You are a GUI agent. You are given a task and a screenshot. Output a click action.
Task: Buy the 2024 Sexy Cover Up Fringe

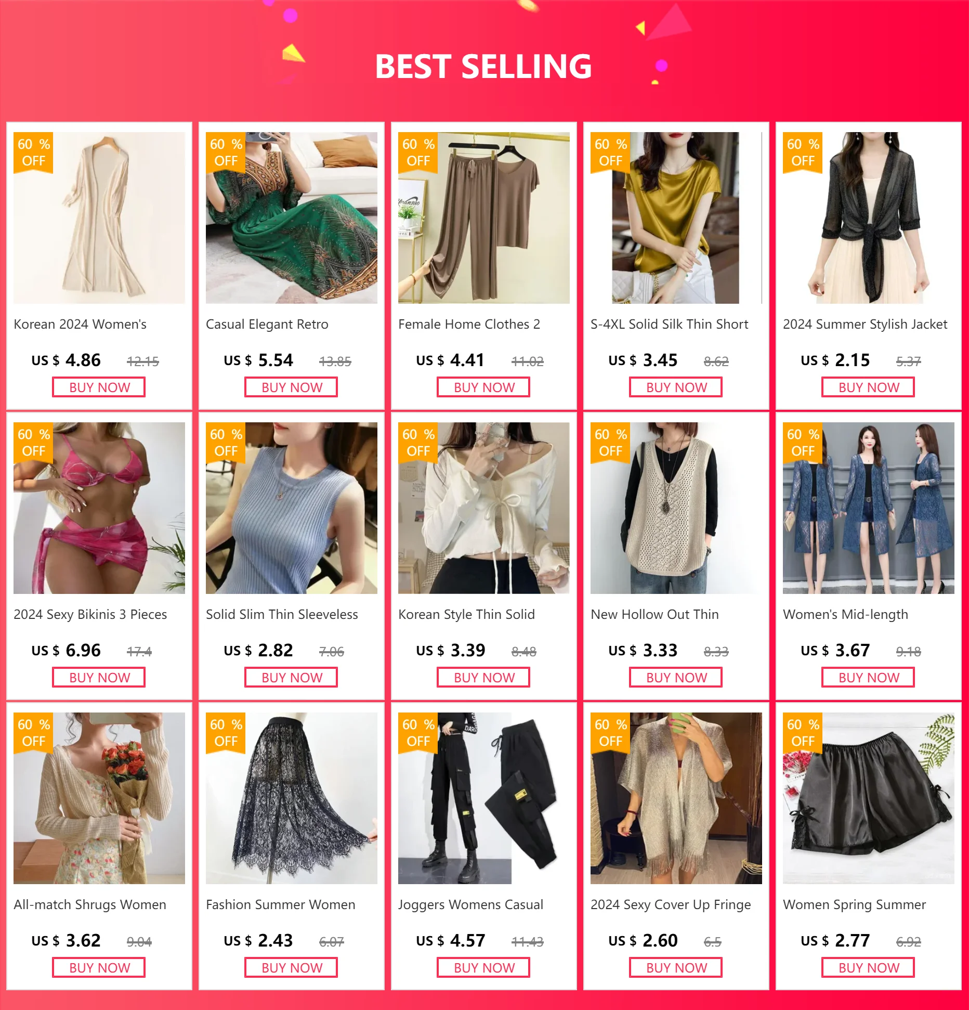(676, 967)
